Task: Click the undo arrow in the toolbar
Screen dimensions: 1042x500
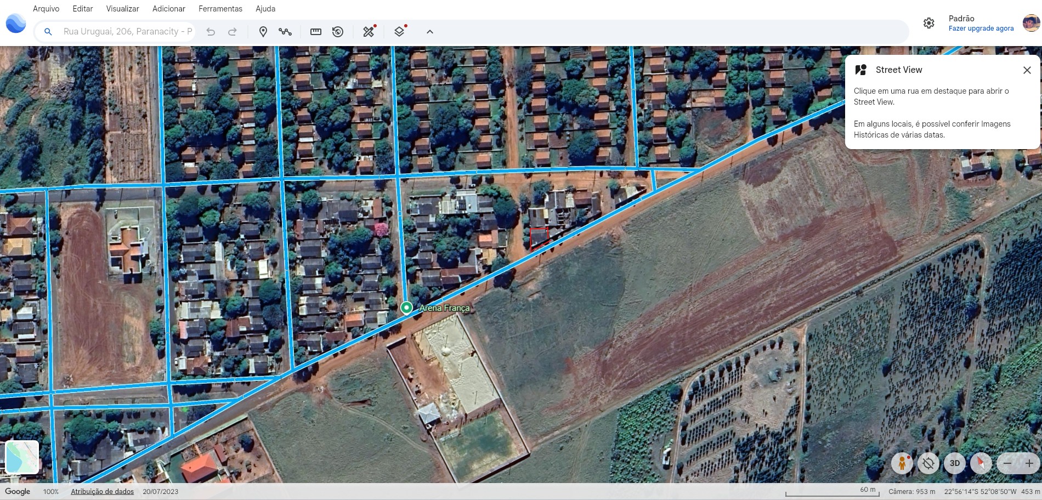Action: point(211,32)
